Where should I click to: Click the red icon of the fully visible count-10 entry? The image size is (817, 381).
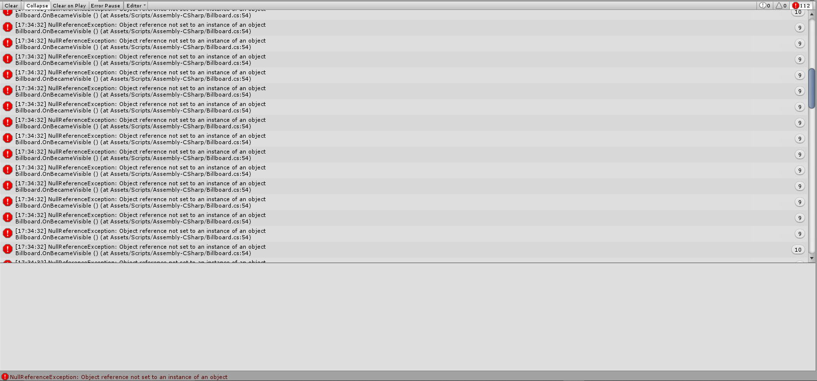tap(7, 249)
